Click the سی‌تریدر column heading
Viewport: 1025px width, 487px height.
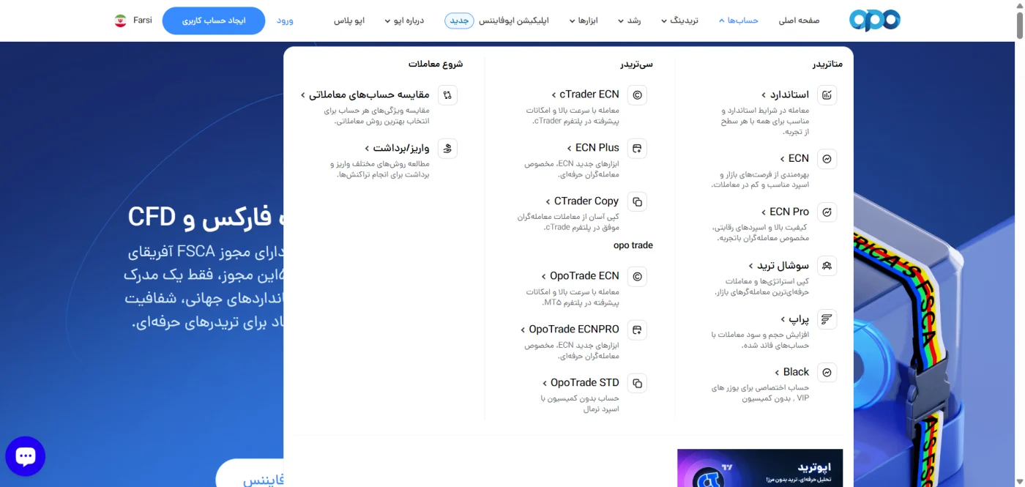636,64
